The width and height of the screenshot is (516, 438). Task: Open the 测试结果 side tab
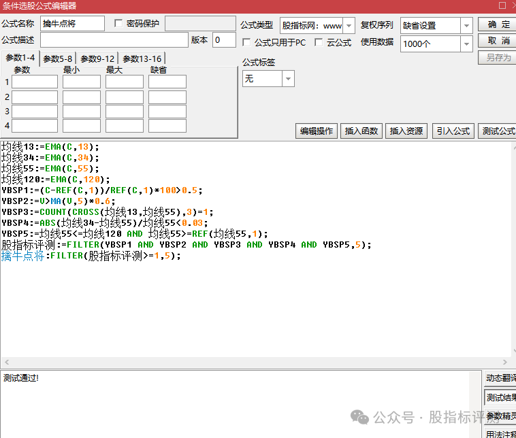pos(500,397)
